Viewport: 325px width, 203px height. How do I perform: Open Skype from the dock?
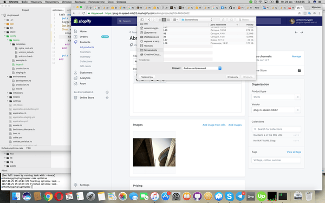[230, 196]
